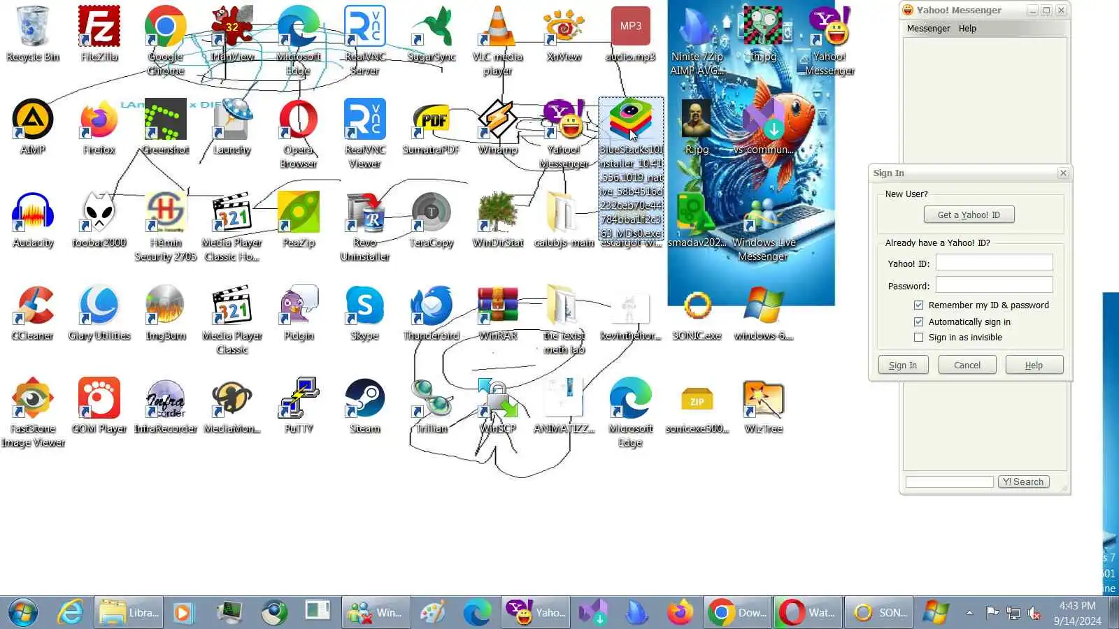Uncheck Automatically sign in

click(x=918, y=322)
